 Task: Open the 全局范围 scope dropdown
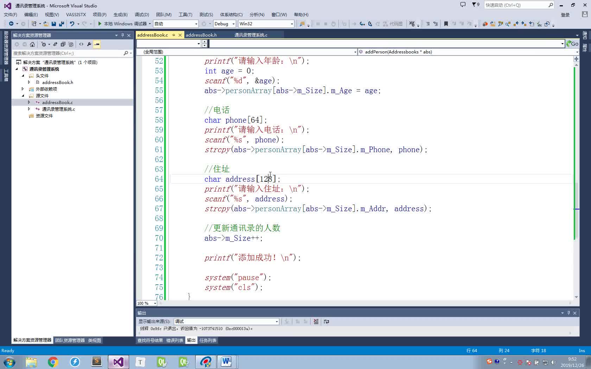point(247,52)
